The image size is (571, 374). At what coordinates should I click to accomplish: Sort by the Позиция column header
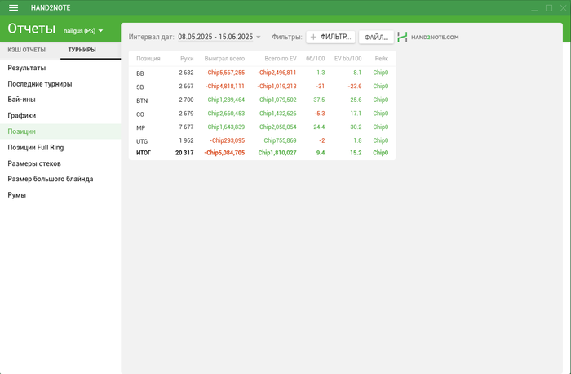coord(148,59)
